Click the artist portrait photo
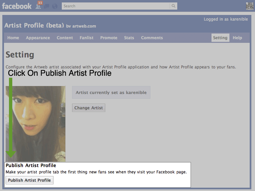 (x=36, y=124)
